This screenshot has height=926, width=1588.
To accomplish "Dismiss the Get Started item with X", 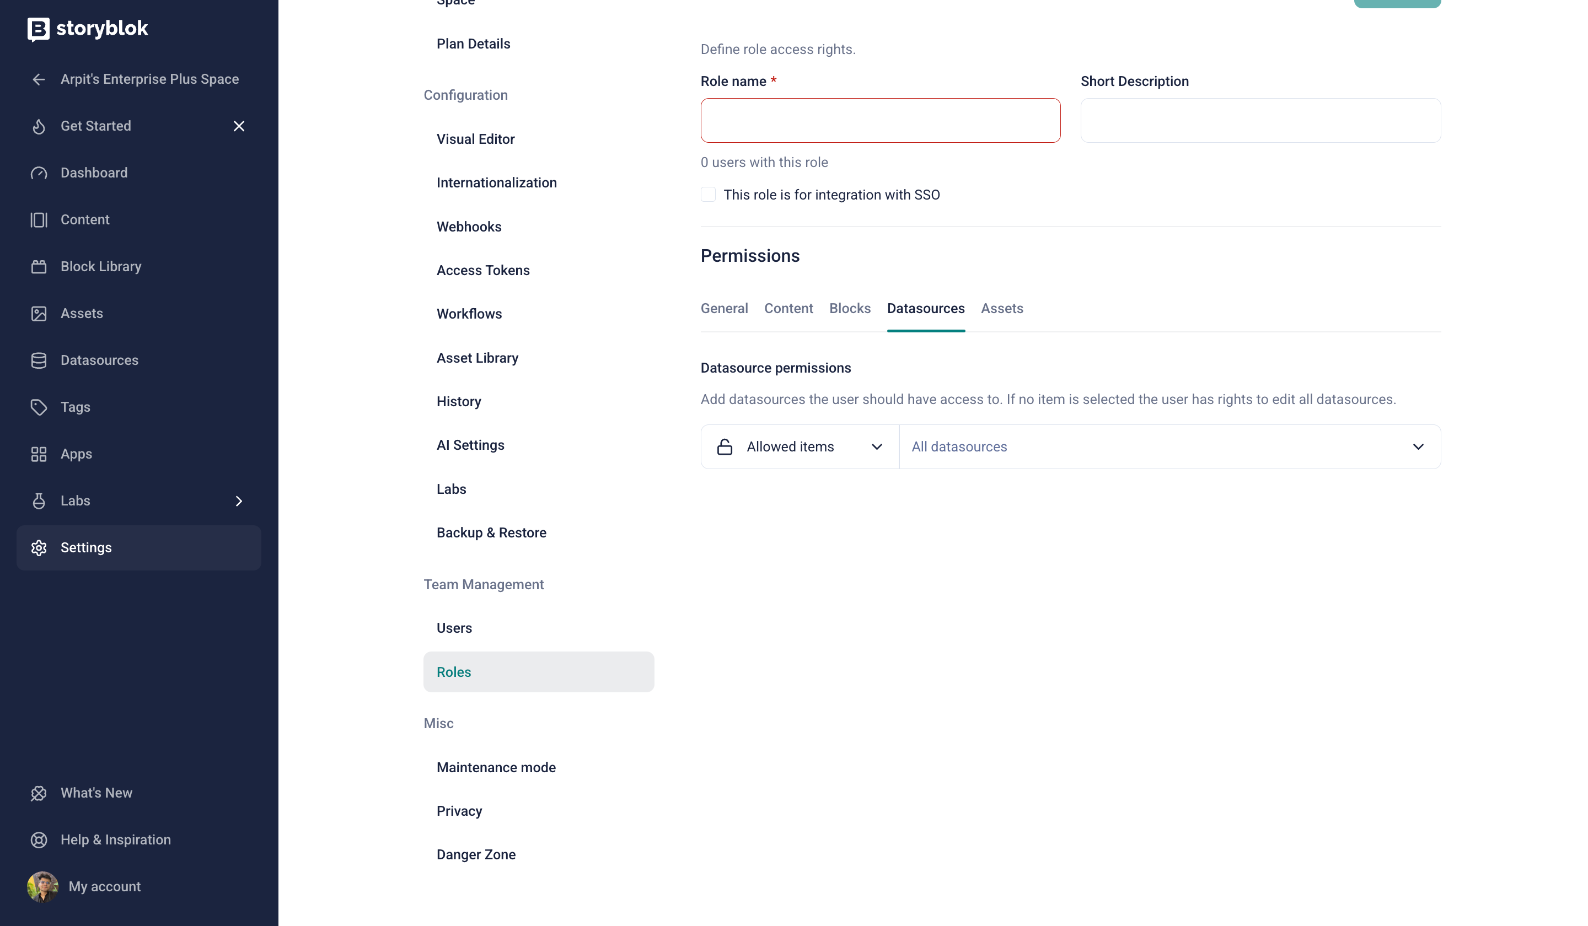I will [239, 127].
